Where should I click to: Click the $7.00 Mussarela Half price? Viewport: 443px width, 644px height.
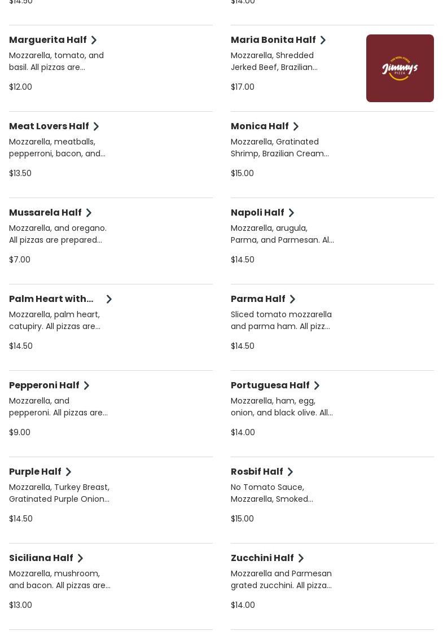(20, 260)
